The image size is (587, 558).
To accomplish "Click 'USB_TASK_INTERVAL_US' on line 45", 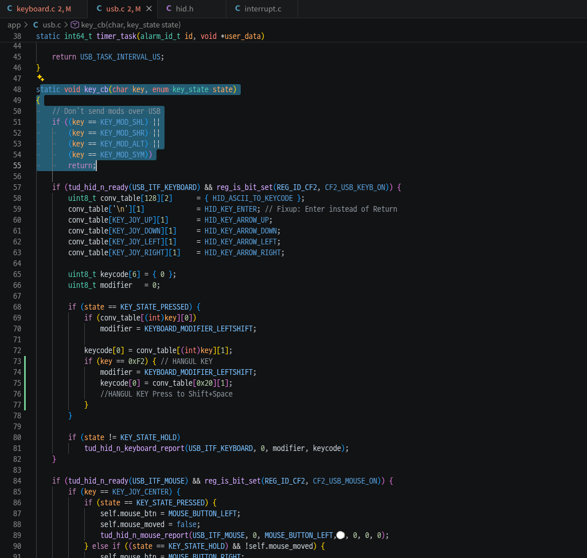I will pos(120,57).
